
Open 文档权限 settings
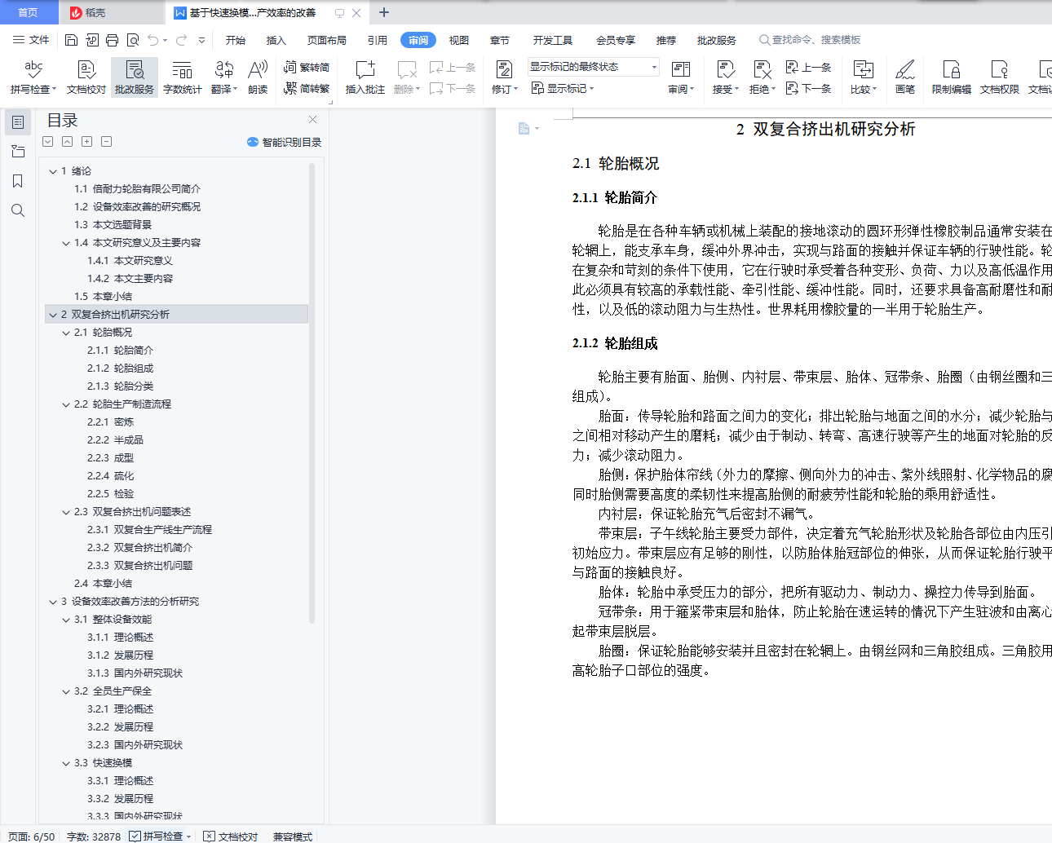(1000, 77)
